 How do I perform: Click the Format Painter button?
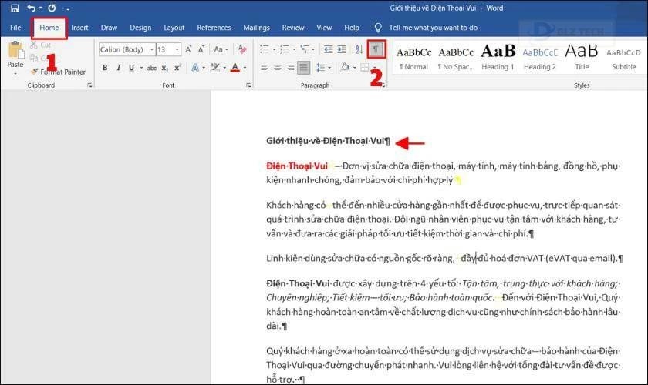59,72
